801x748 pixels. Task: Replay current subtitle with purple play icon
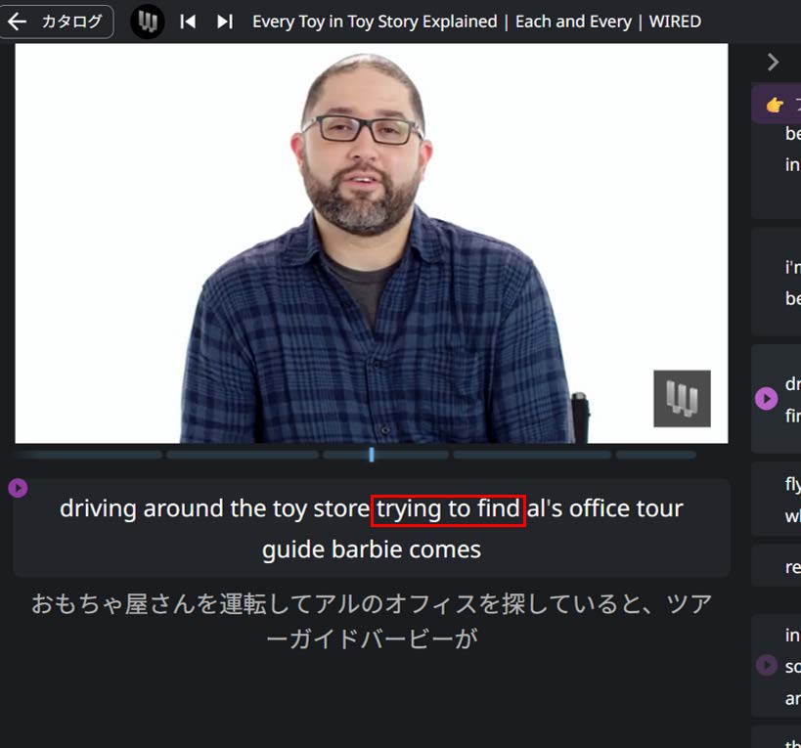coord(18,488)
